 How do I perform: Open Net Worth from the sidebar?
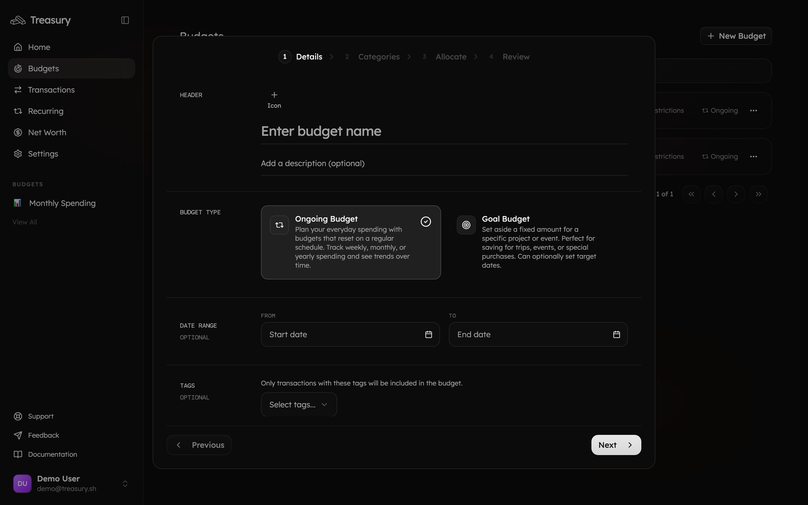[x=72, y=133]
